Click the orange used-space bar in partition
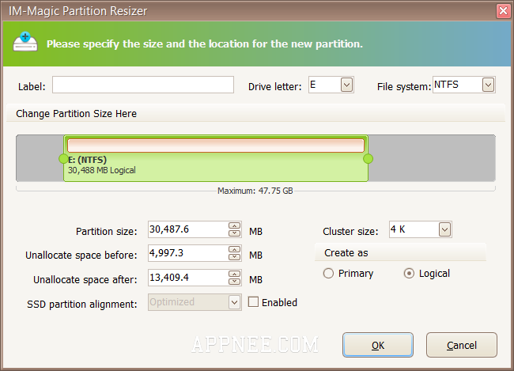This screenshot has height=371, width=514. (x=216, y=146)
